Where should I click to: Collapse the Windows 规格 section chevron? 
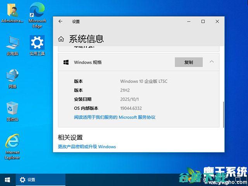coord(212,62)
